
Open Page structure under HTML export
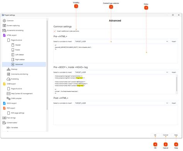click(x=8, y=40)
